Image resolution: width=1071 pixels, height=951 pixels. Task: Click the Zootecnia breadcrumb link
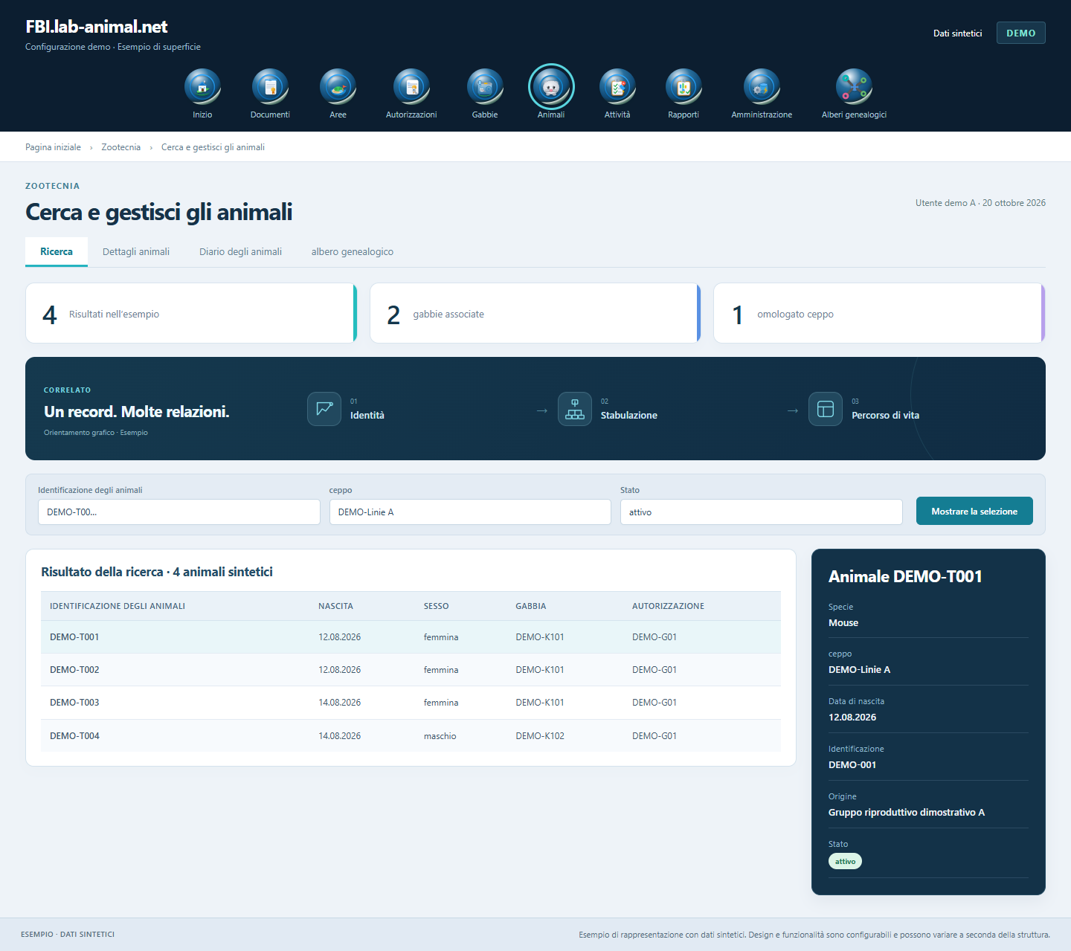pos(121,147)
